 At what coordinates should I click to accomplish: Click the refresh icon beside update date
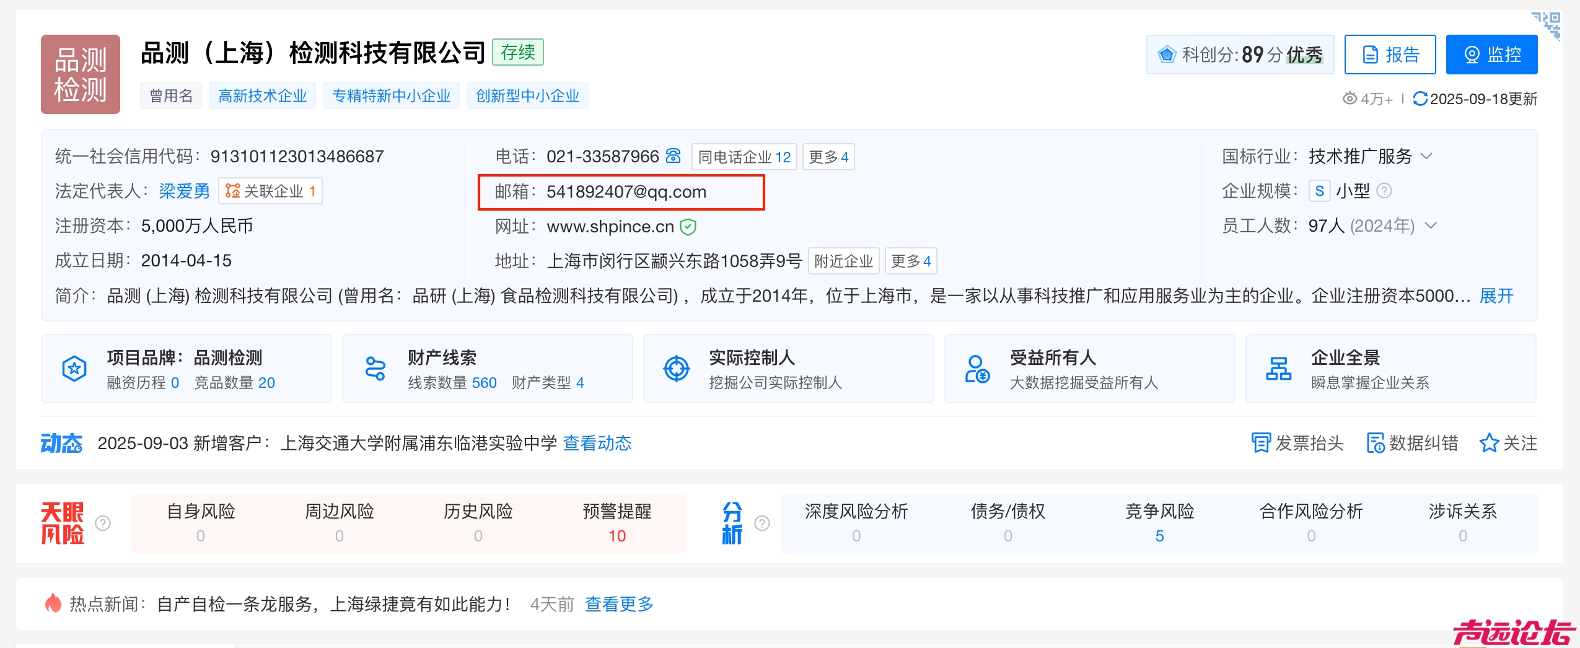pyautogui.click(x=1420, y=99)
